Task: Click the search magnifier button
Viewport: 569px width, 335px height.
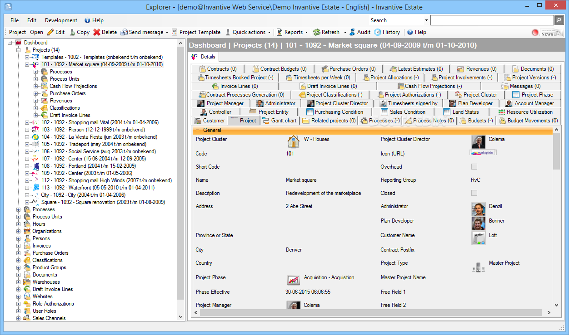Action: (x=559, y=20)
